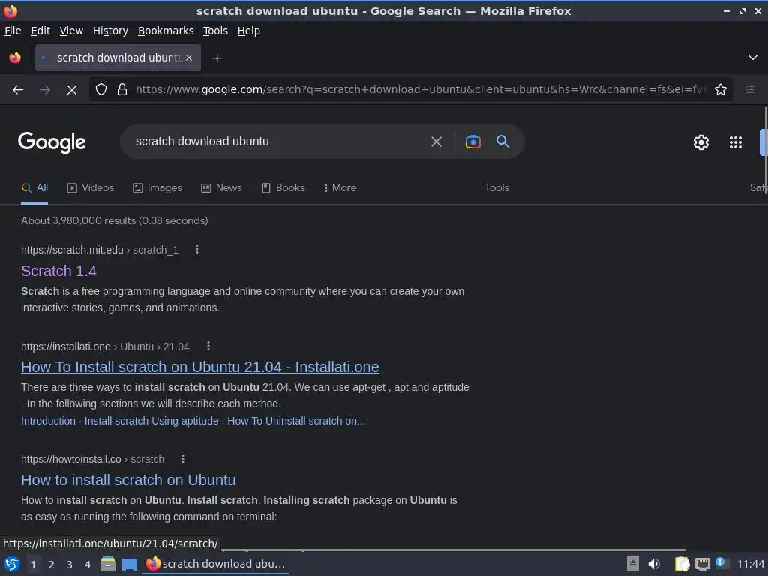Open the volume control in tray
This screenshot has height=576, width=768.
[654, 564]
